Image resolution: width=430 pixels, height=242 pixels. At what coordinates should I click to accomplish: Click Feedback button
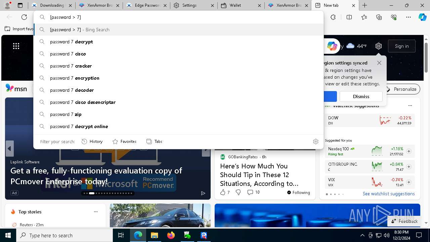[404, 221]
